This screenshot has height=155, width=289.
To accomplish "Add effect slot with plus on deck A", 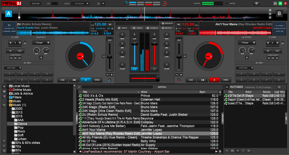I will 41,57.
